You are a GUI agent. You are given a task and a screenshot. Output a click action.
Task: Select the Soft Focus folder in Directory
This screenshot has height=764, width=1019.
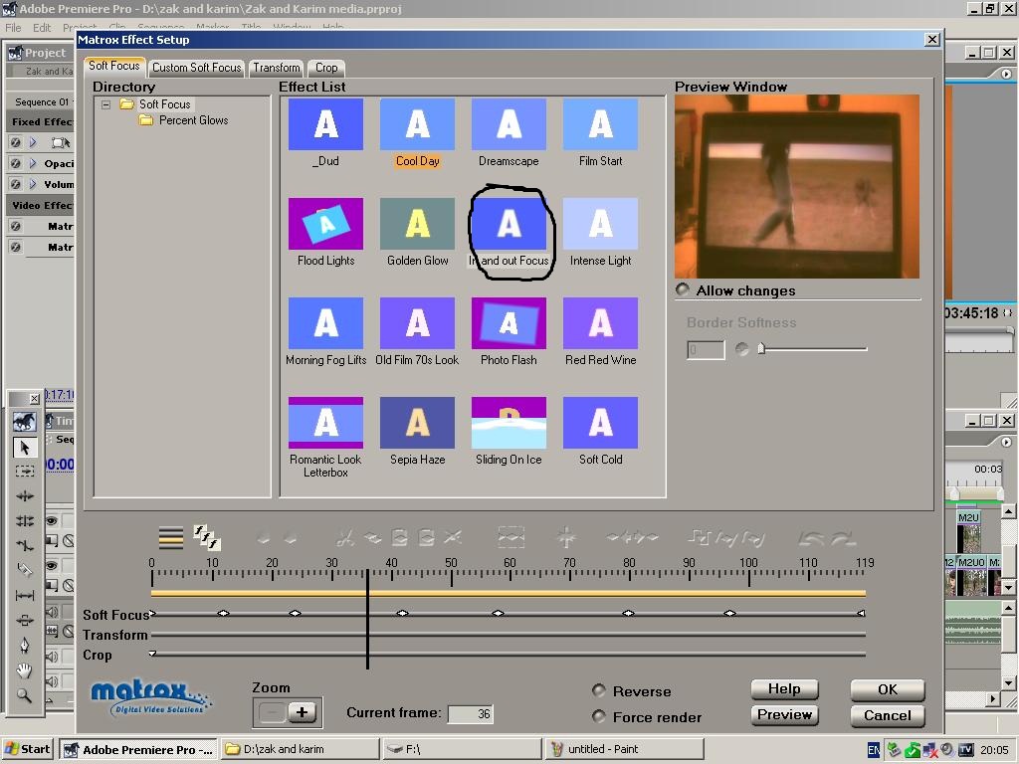click(x=165, y=103)
